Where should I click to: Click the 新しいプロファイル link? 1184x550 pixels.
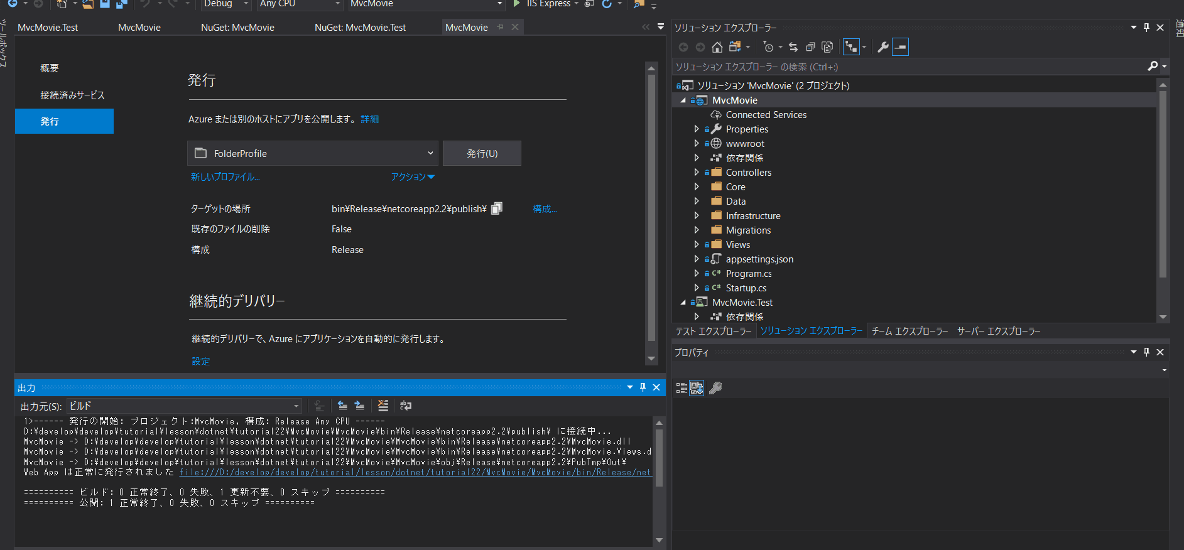pos(225,177)
